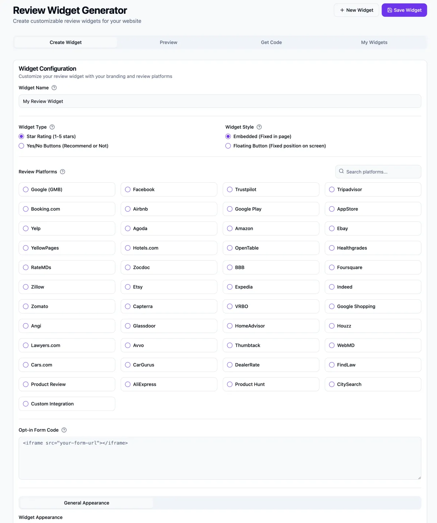Screen dimensions: 437x523
Task: Select the BBB platform option
Action: [271, 268]
